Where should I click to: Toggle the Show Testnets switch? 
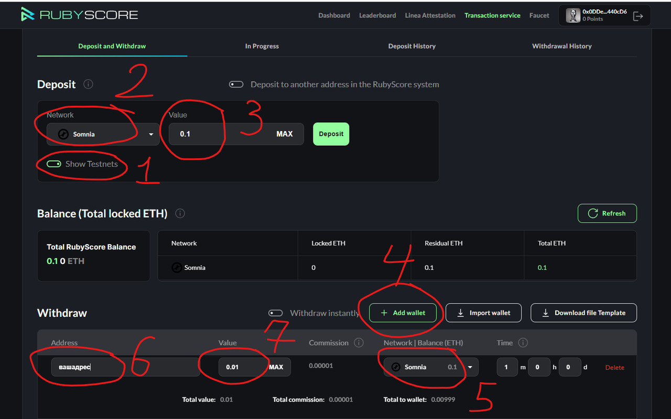(54, 164)
